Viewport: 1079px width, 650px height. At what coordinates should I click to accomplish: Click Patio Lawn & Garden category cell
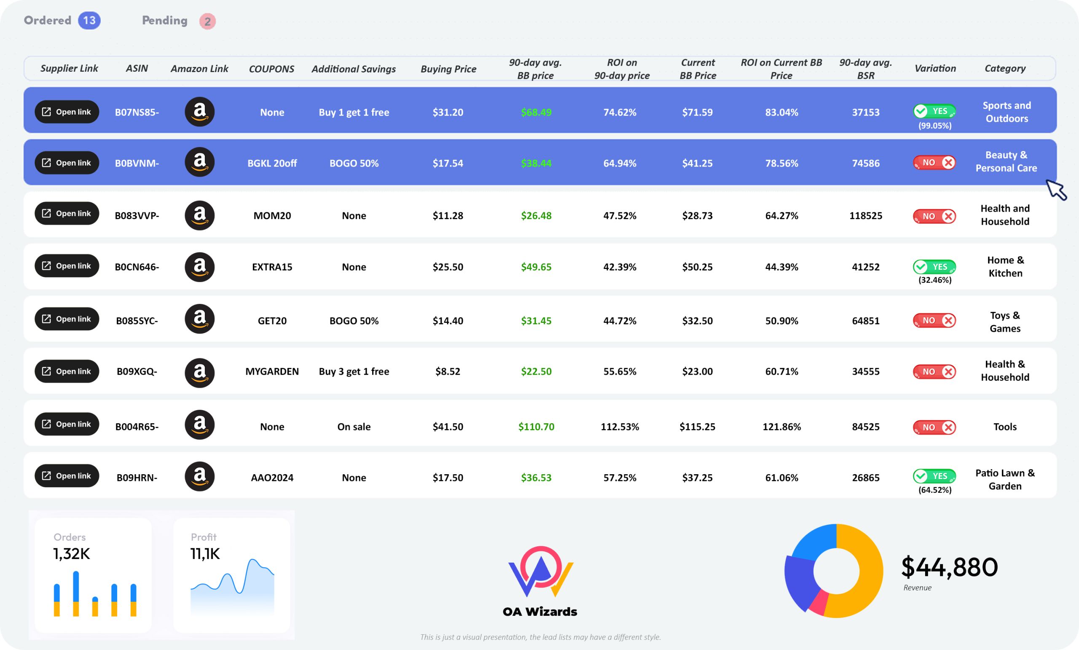(x=1005, y=479)
